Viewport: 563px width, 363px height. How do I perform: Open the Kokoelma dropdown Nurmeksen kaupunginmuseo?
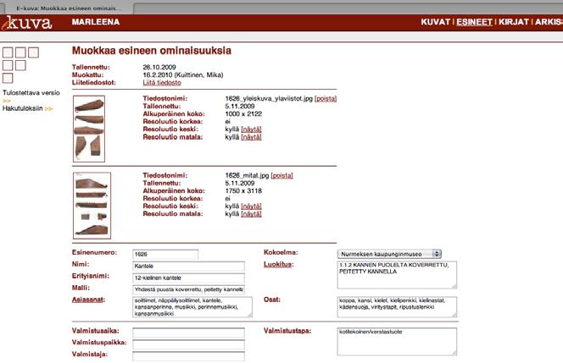pos(389,254)
